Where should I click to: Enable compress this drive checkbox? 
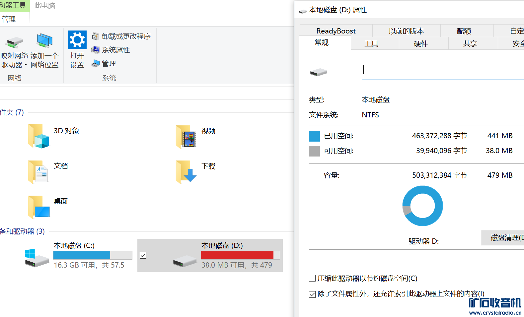point(312,278)
